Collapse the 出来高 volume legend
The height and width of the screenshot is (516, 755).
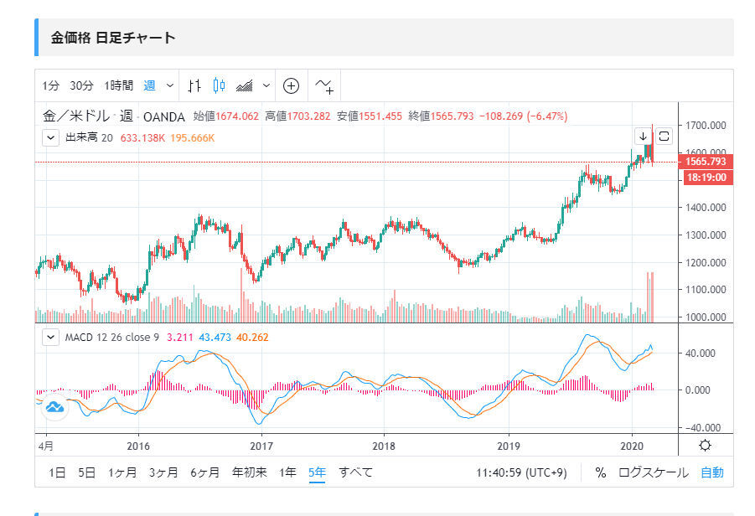pos(50,137)
